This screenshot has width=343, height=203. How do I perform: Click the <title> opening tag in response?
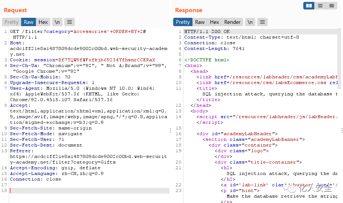[x=207, y=89]
